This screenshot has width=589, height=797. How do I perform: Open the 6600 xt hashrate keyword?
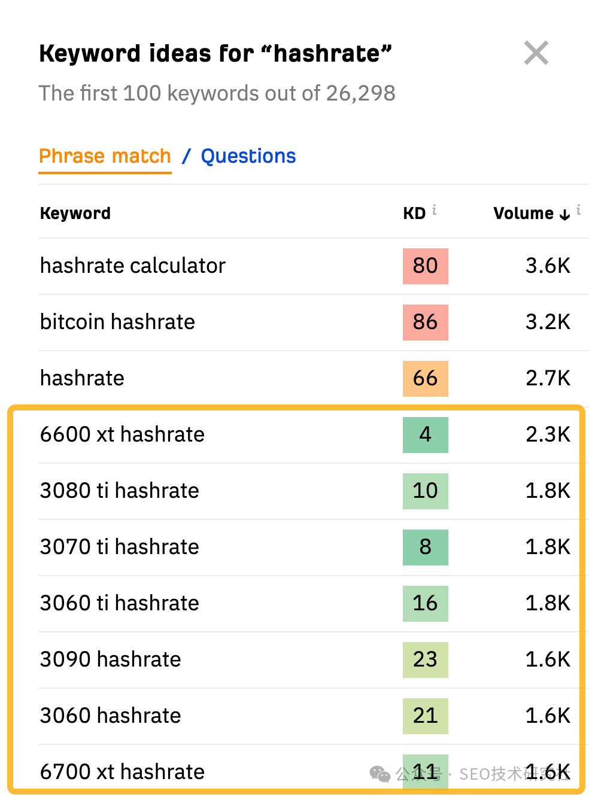click(x=123, y=434)
